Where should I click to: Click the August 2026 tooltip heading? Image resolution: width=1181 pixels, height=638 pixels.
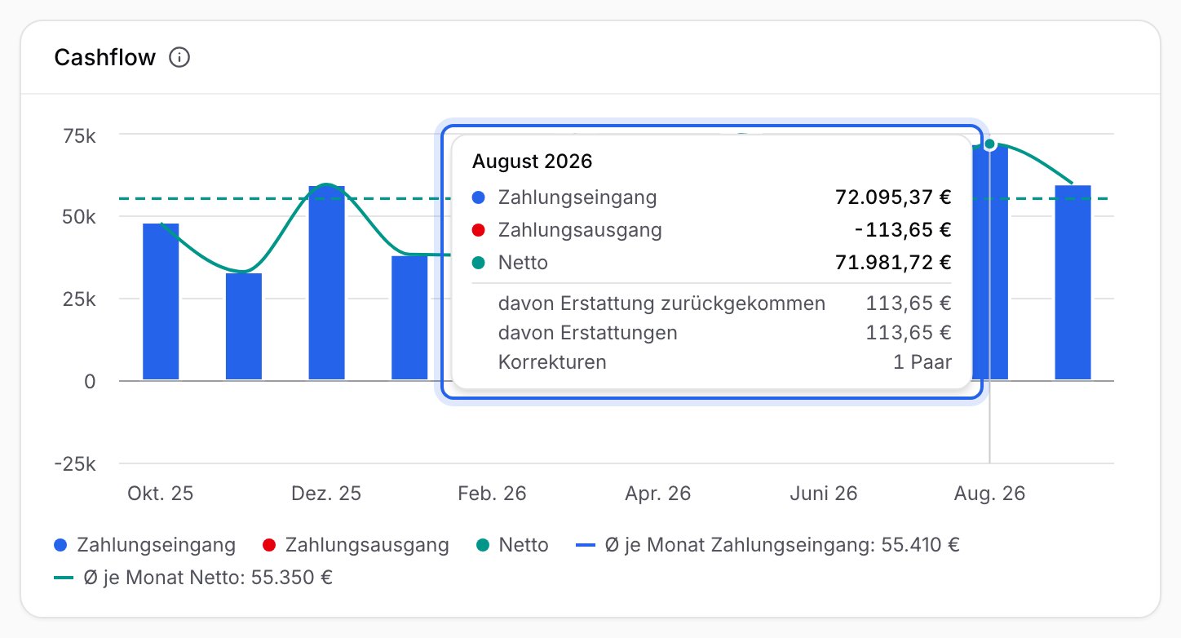[x=532, y=162]
